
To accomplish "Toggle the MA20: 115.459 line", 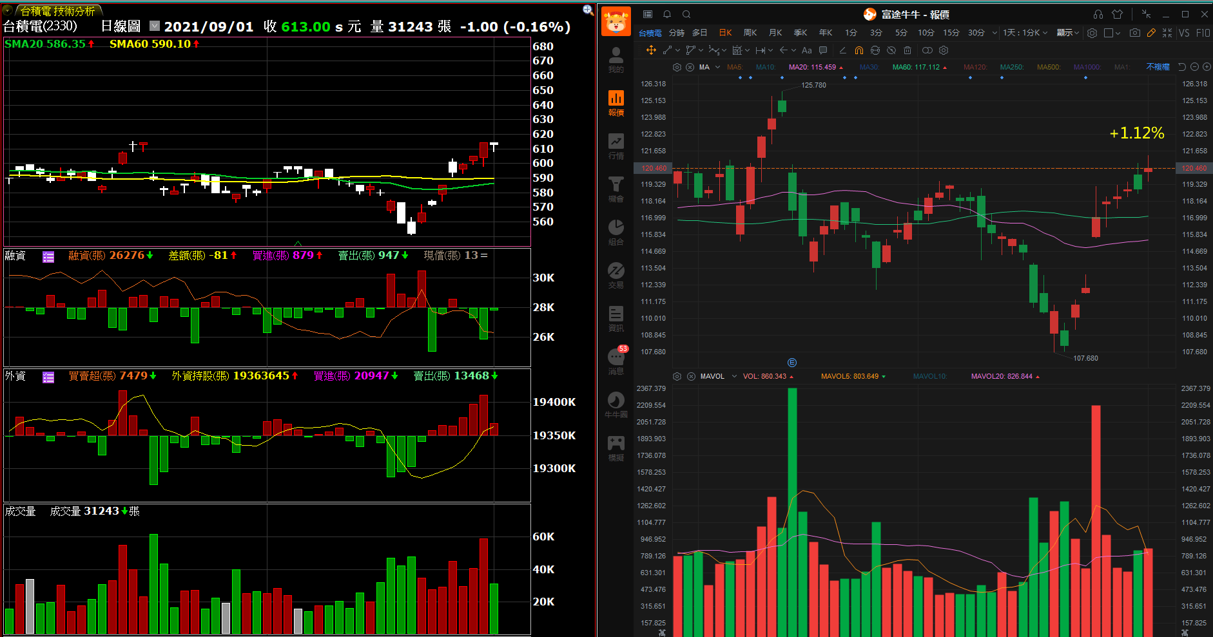I will pos(816,67).
